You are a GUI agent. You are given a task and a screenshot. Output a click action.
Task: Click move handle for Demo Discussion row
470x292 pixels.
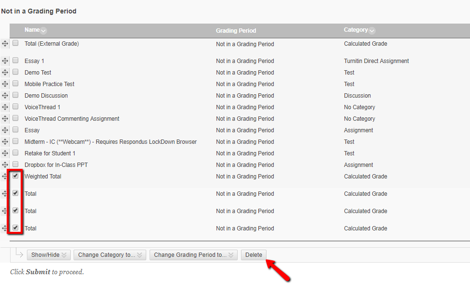5,96
